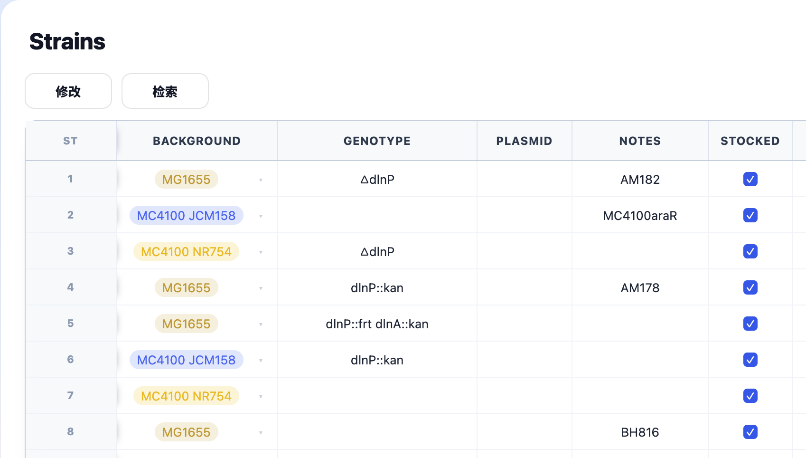The image size is (806, 458).
Task: Uncheck Stocked checkbox in row 7
Action: [750, 396]
